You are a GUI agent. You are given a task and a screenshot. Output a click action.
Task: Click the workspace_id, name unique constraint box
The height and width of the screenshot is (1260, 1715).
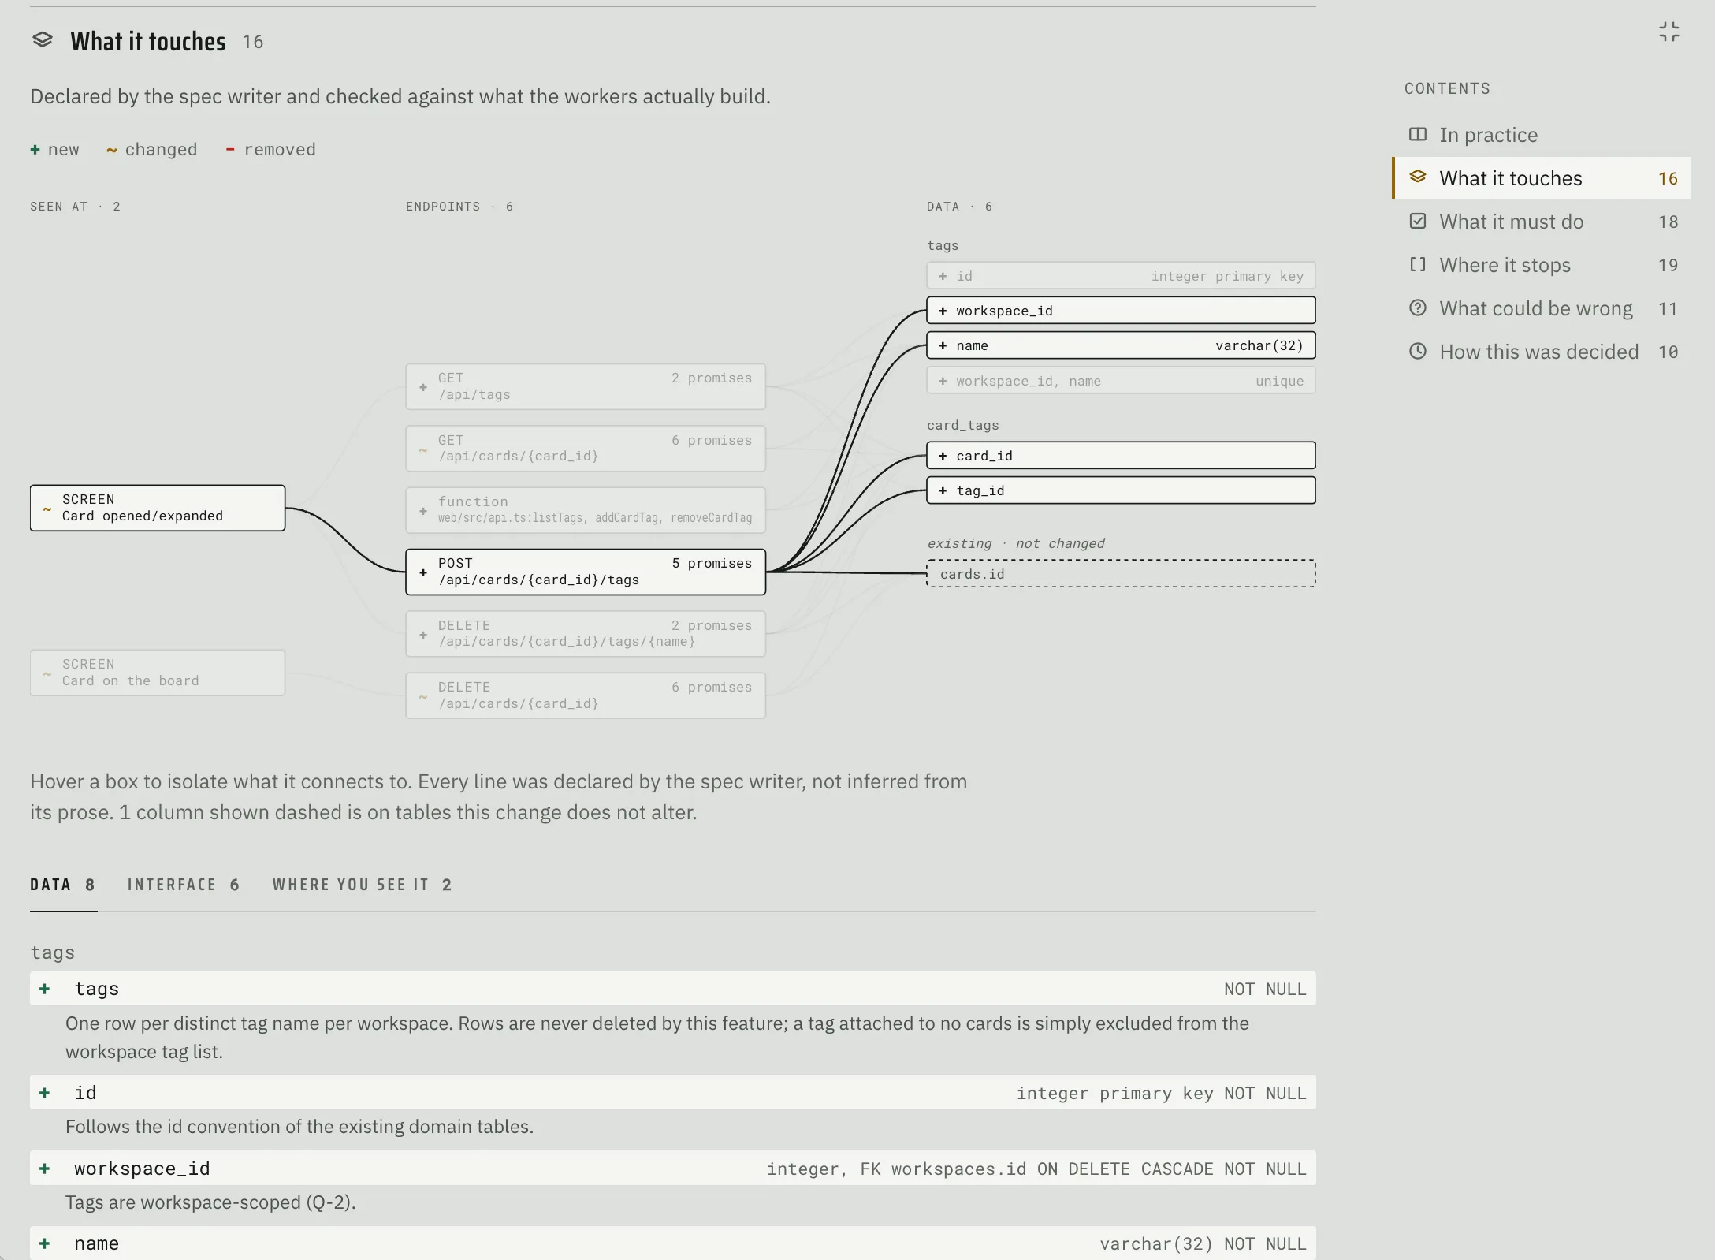coord(1122,381)
